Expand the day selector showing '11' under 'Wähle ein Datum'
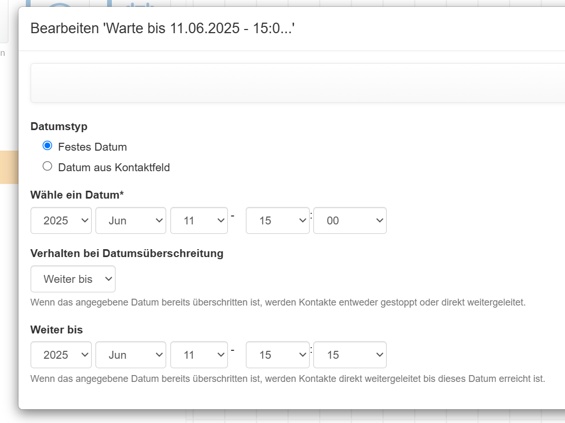Viewport: 565px width, 423px height. 199,220
